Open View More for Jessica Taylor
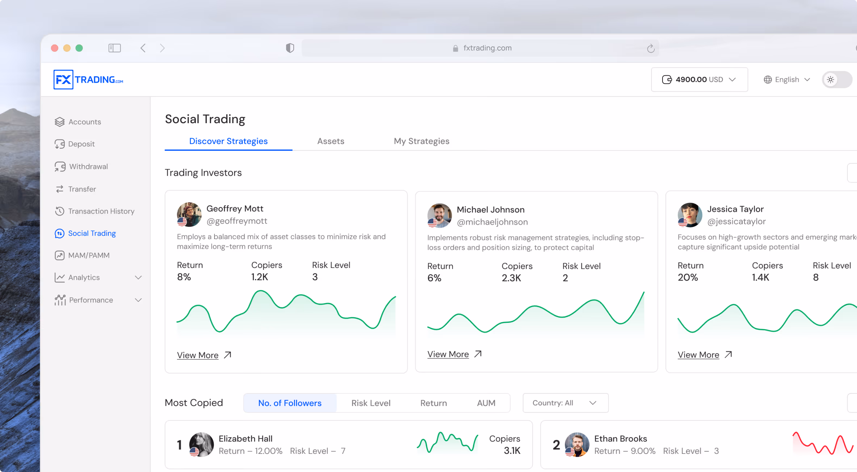This screenshot has height=472, width=857. 698,355
